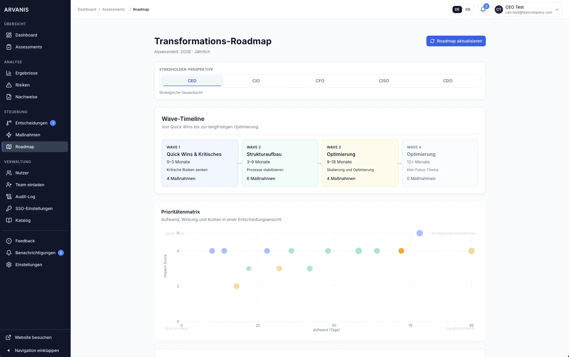Viewport: 569px width, 357px height.
Task: Select the CISO perspective tab
Action: tap(384, 80)
